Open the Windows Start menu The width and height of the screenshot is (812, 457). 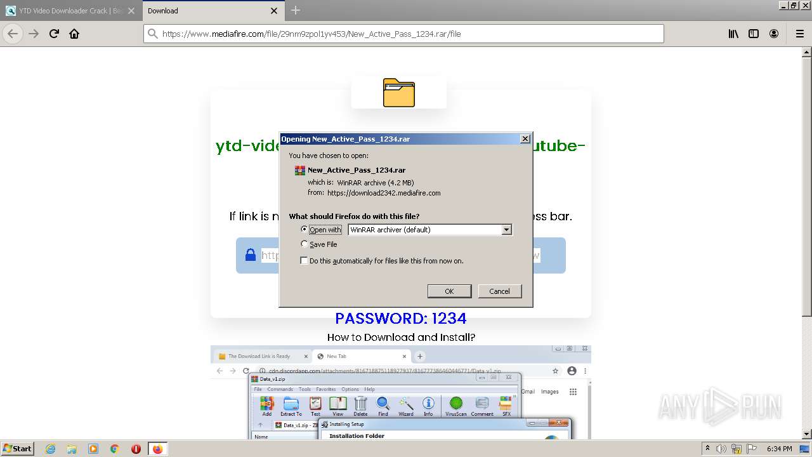click(17, 448)
